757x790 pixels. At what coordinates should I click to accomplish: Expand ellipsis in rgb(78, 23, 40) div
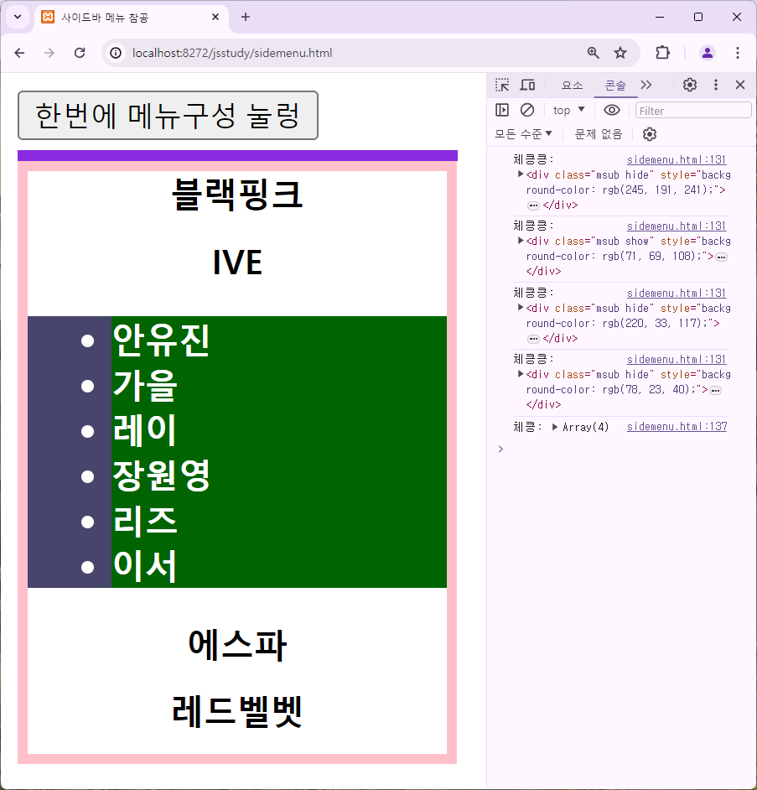point(715,390)
